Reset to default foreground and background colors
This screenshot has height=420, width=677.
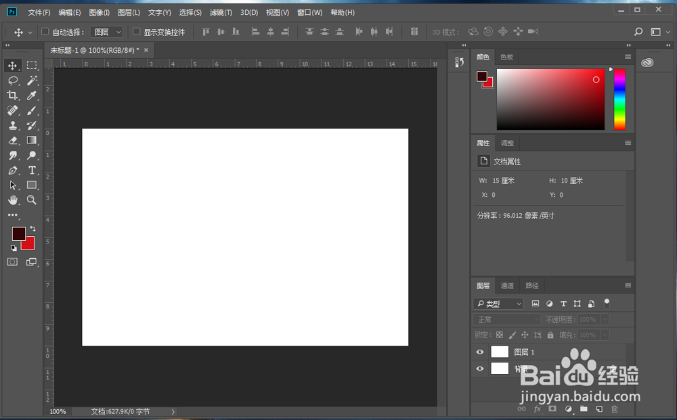tap(14, 248)
